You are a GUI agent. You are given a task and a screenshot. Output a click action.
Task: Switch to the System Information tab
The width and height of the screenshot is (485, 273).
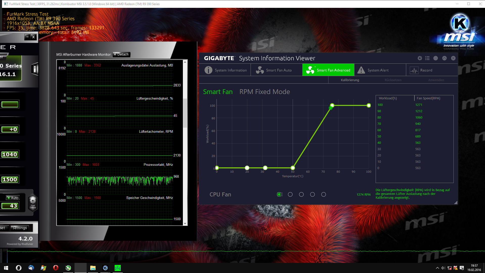click(226, 70)
